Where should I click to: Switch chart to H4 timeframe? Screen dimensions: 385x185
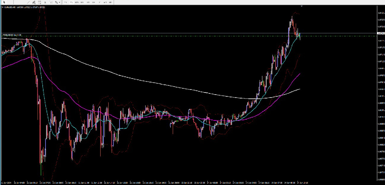93,2
